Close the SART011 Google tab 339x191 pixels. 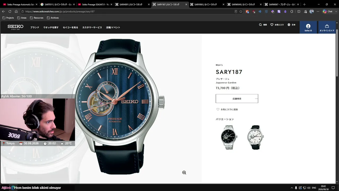click(x=74, y=5)
